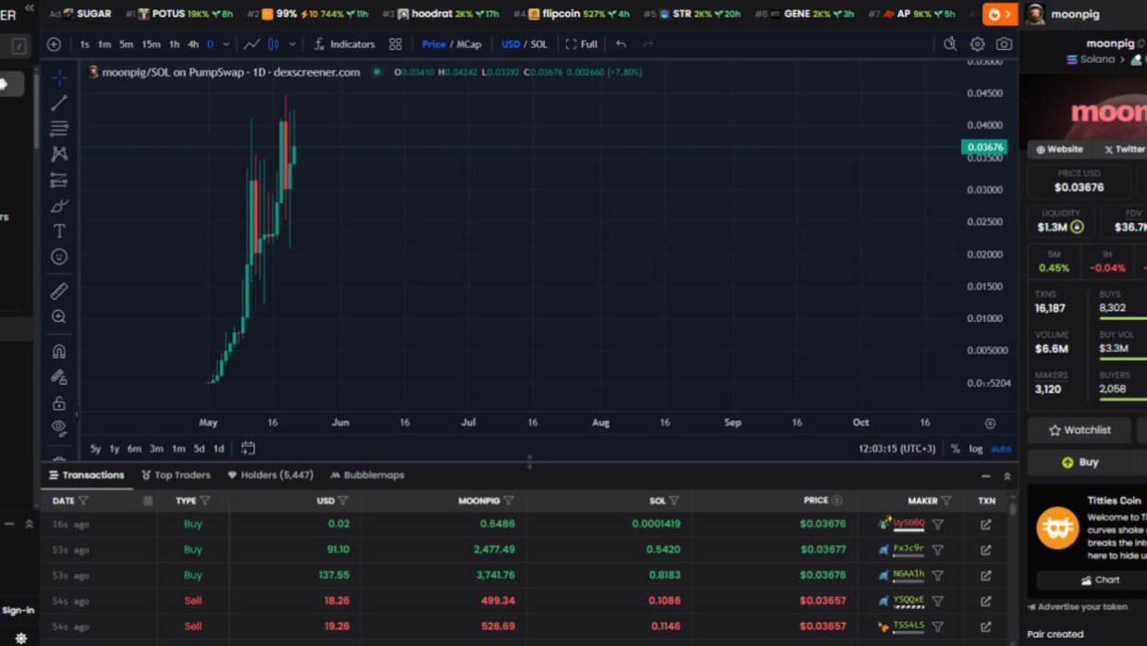The width and height of the screenshot is (1147, 646).
Task: Set the chart range to 3m
Action: coord(156,449)
